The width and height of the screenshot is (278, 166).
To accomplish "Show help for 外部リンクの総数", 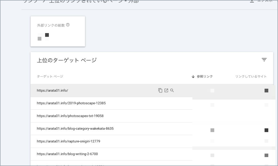I will 68,25.
